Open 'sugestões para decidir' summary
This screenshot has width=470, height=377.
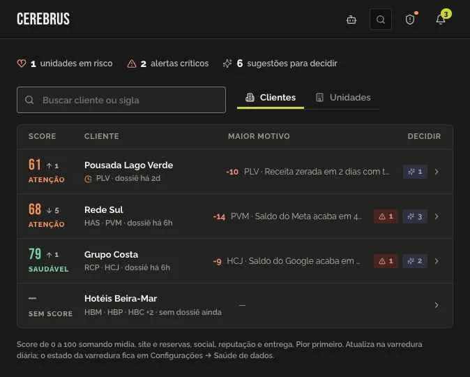coord(280,64)
